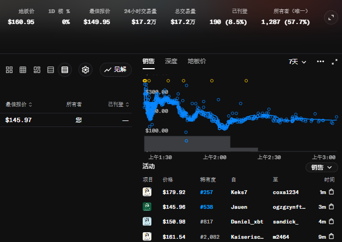Screen dimensions: 342x242
Task: Click the price $150.98 in activity list
Action: (x=174, y=222)
